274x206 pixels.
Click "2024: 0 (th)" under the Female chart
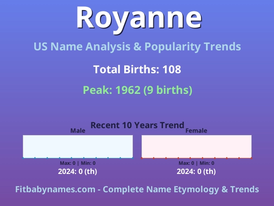(196, 171)
